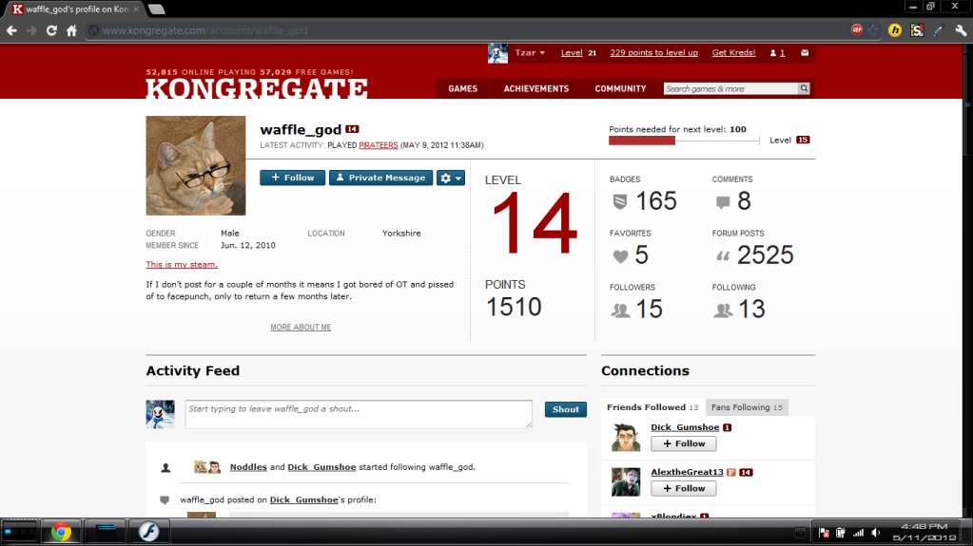Click AlextheGreat13 avatar in Connections

pyautogui.click(x=626, y=481)
